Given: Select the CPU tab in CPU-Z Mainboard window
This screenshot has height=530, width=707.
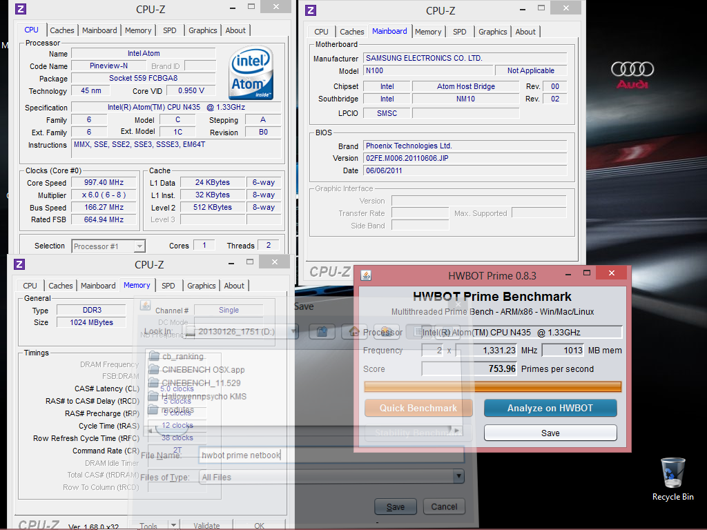Looking at the screenshot, I should (321, 32).
